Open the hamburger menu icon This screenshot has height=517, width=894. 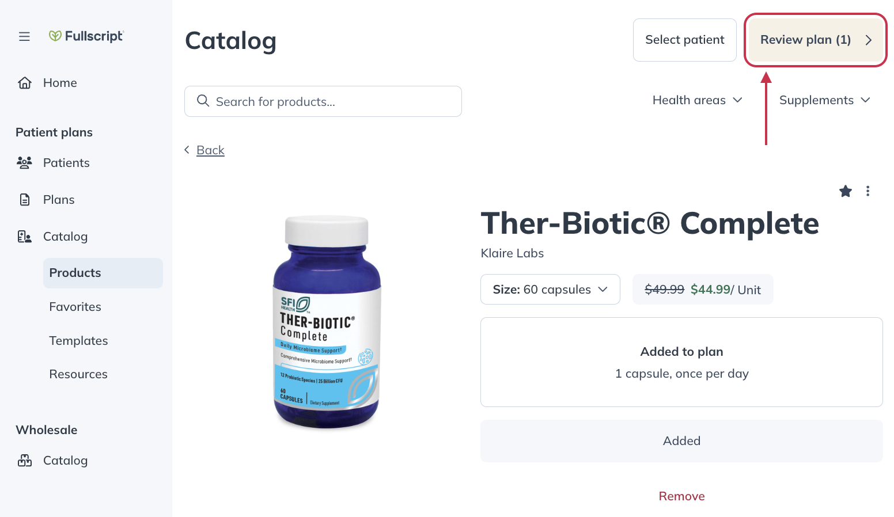[24, 37]
